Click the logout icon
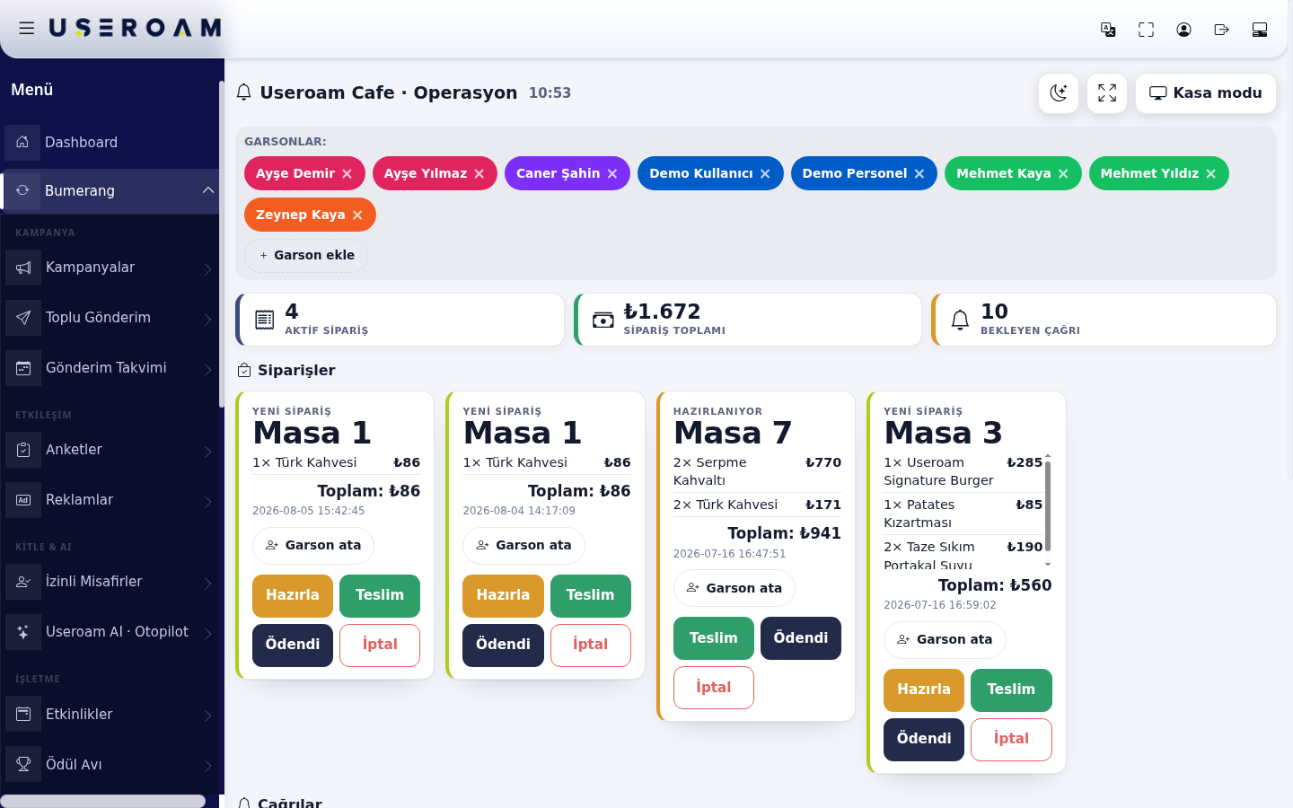 coord(1221,30)
